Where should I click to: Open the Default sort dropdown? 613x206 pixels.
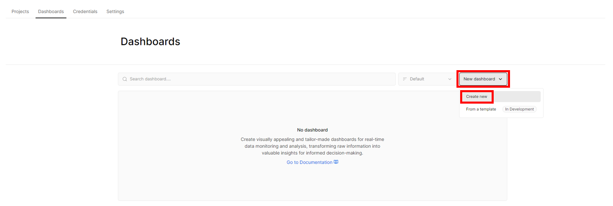(427, 79)
